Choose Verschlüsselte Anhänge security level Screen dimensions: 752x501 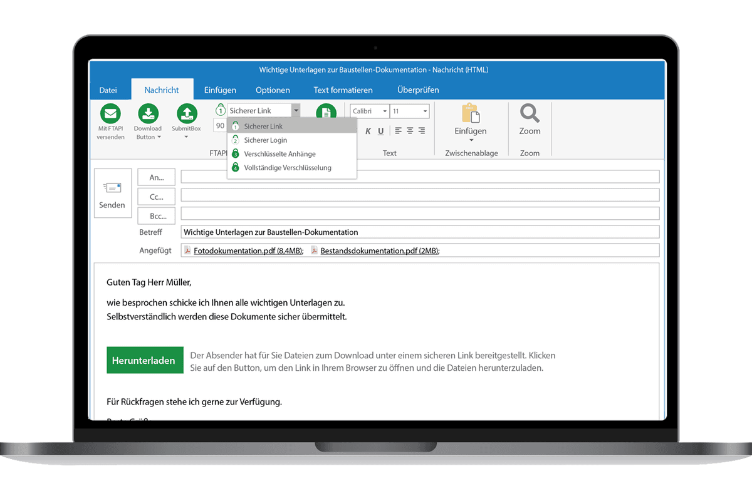point(292,154)
